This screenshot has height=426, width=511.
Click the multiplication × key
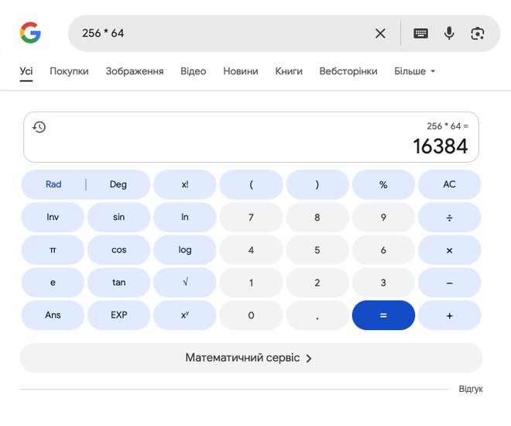(x=449, y=250)
